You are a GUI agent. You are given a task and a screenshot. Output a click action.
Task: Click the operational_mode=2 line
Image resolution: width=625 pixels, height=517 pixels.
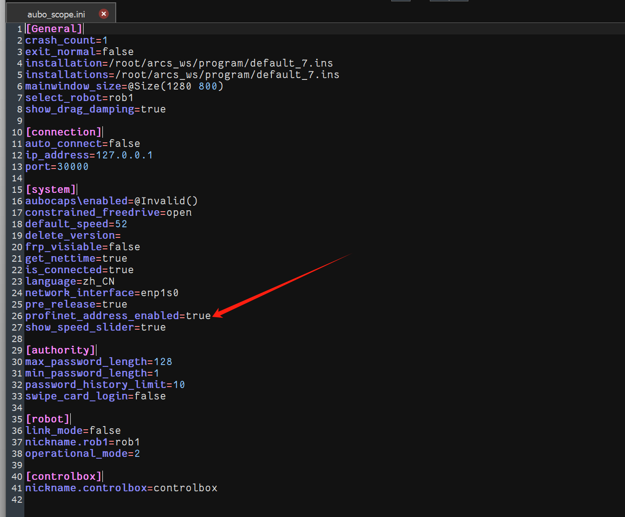(x=83, y=454)
